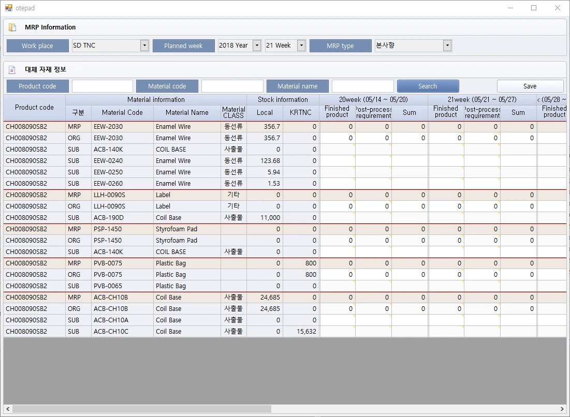570x417 pixels.
Task: Select the Material CLASS column header
Action: click(233, 113)
